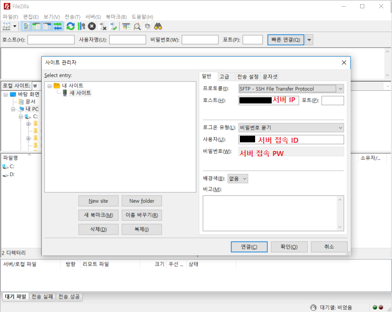
Task: Select the 대기 파일 queue tab
Action: pyautogui.click(x=15, y=297)
